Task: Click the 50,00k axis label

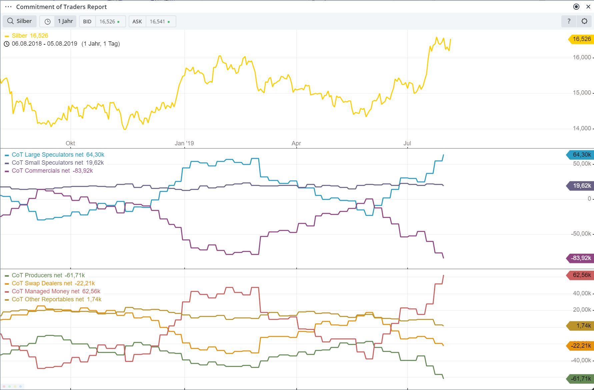Action: tap(582, 164)
